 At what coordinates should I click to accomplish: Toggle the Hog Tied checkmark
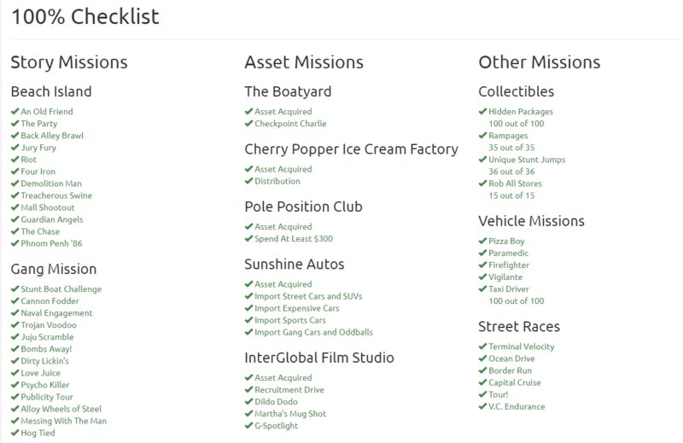pyautogui.click(x=15, y=433)
